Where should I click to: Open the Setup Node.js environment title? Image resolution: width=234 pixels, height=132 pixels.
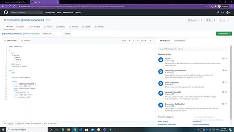click(175, 70)
